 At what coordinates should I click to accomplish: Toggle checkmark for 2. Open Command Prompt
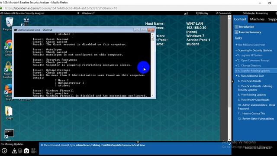coord(237,60)
